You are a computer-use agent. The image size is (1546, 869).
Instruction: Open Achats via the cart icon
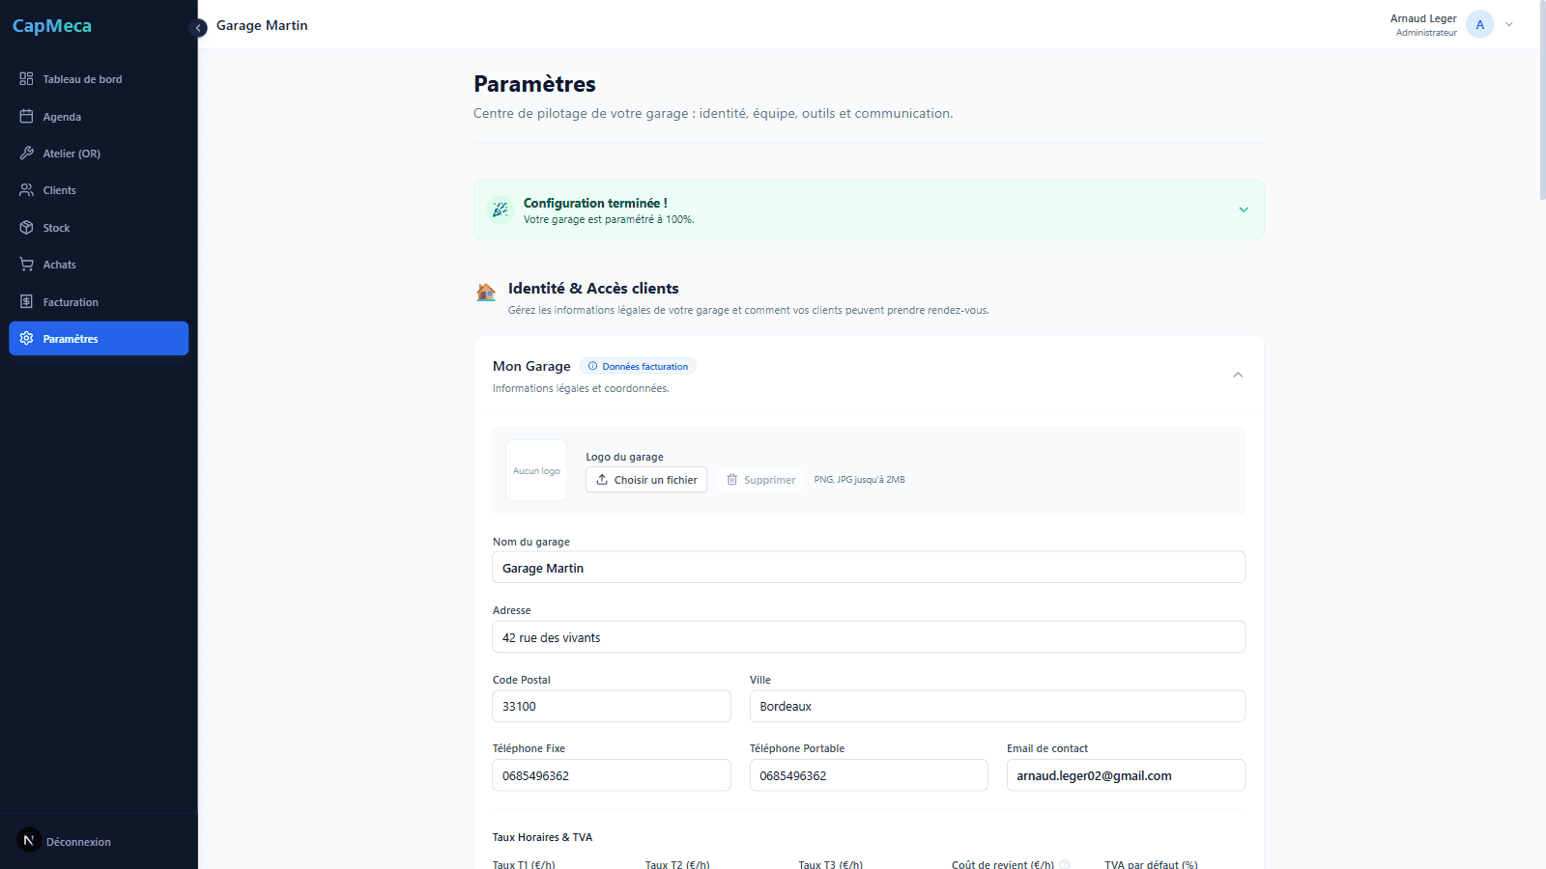[x=26, y=265]
